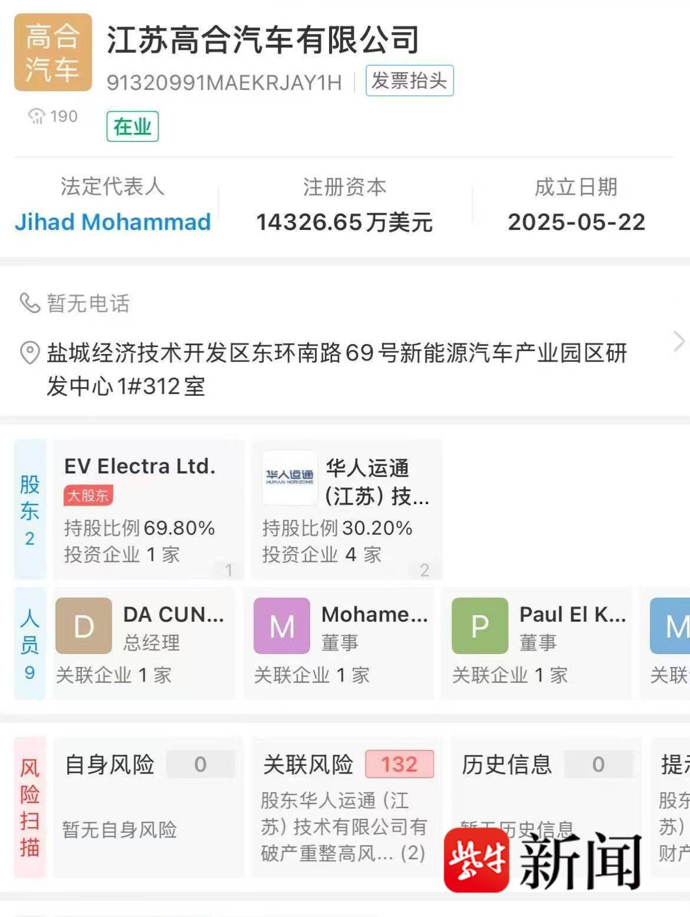
Task: Open the 风险扫描 section tab
Action: (x=30, y=807)
